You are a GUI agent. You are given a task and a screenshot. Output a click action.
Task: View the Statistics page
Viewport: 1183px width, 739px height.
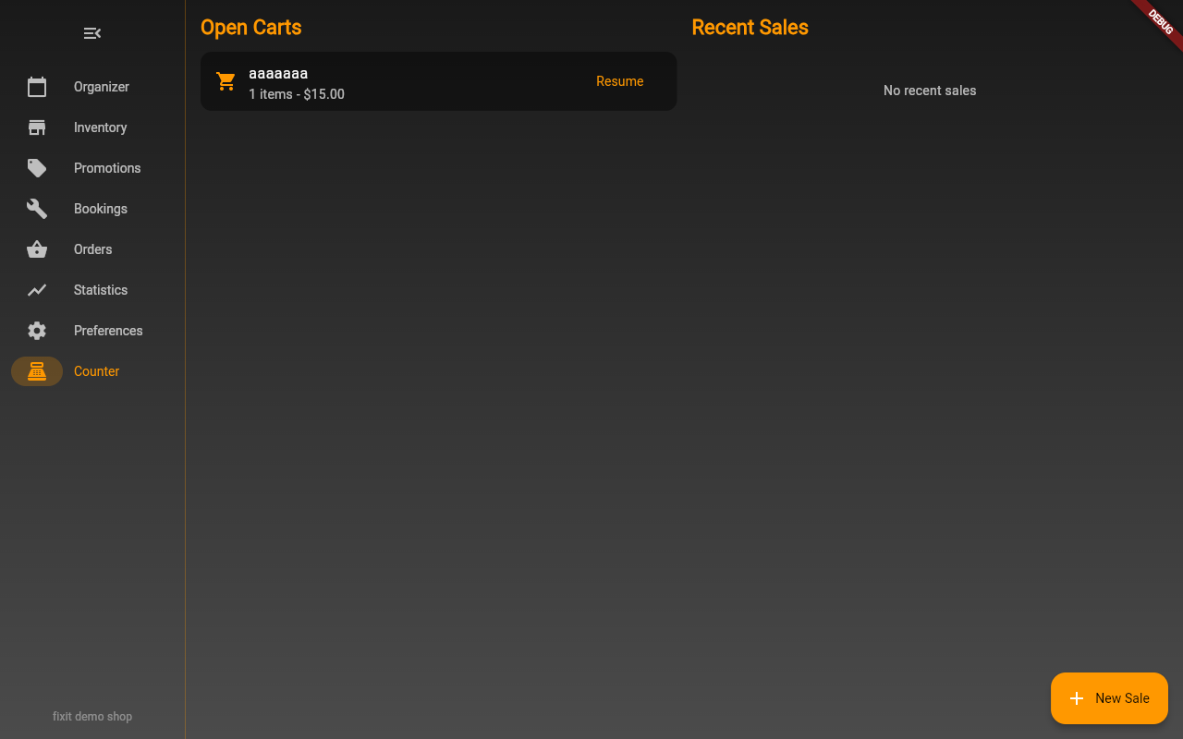101,290
